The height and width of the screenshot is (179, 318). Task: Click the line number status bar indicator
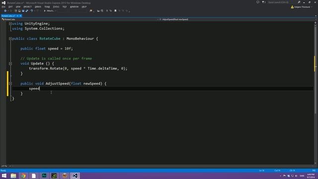point(262,171)
